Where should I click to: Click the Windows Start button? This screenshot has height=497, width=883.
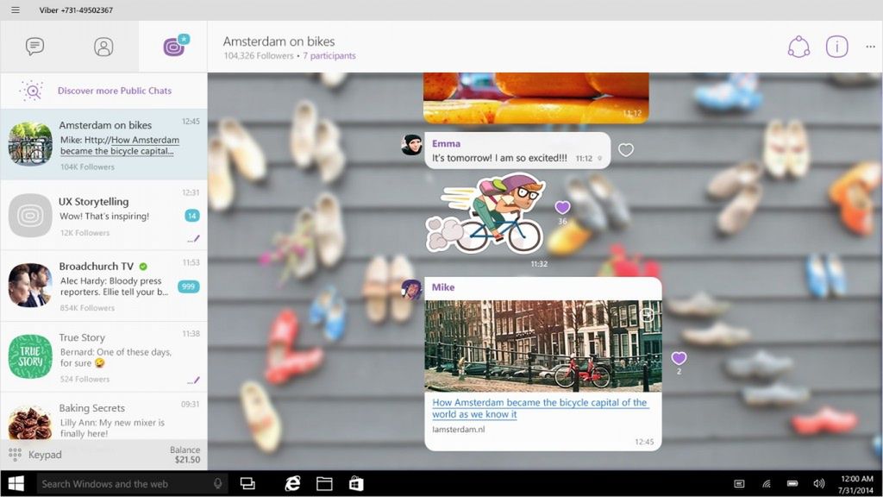coord(16,483)
